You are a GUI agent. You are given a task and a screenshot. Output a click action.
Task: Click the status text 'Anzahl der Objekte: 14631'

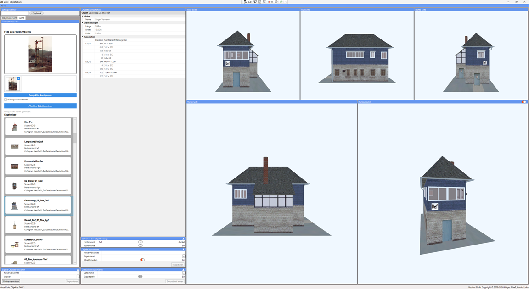(12, 287)
